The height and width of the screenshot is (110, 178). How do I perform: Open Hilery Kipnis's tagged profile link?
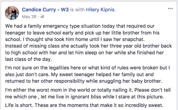point(100,10)
